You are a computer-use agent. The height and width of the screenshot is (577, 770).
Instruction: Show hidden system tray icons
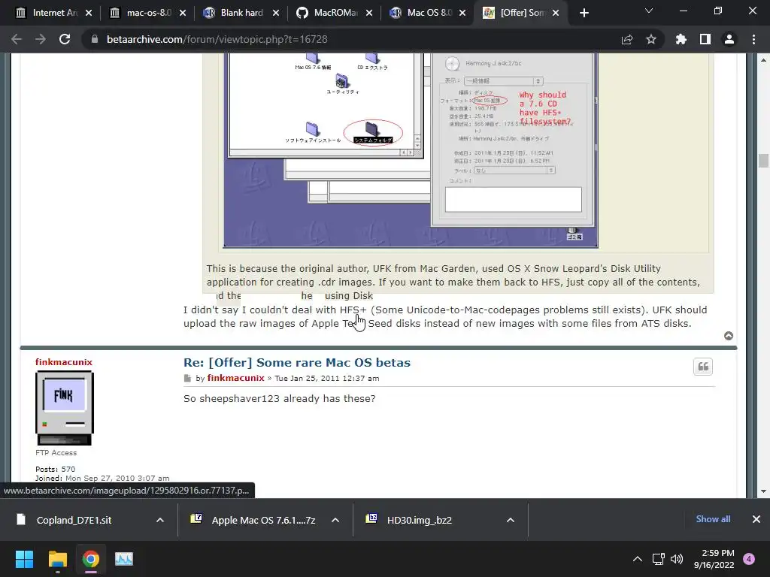pyautogui.click(x=638, y=559)
